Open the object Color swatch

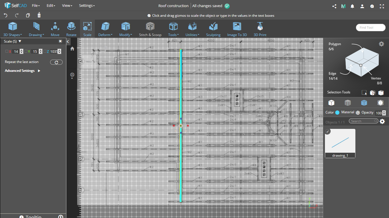pyautogui.click(x=337, y=112)
